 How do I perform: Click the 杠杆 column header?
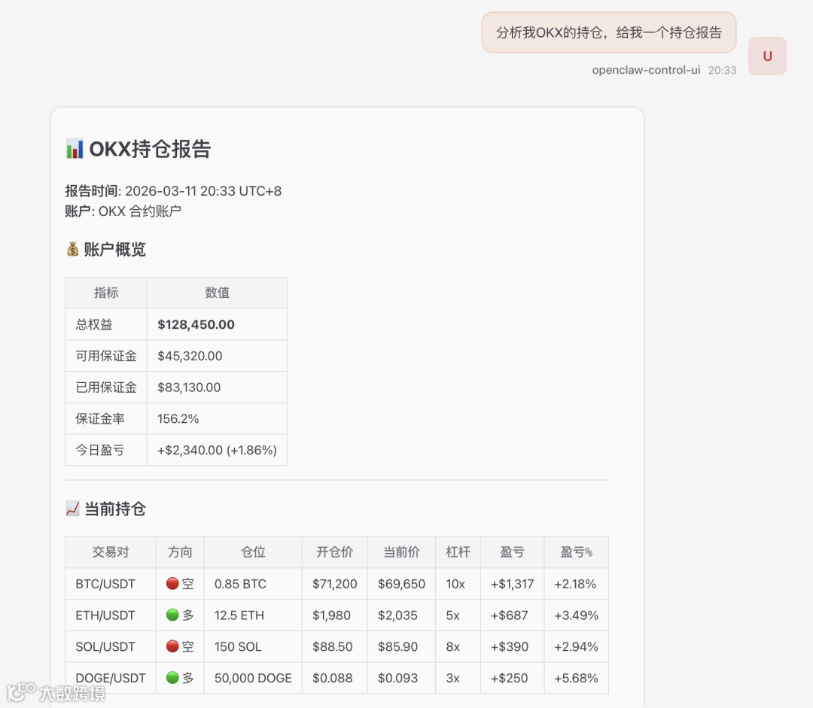tap(458, 552)
